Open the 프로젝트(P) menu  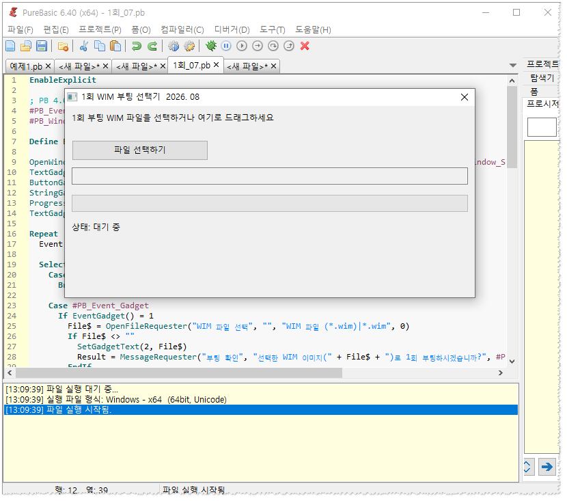(x=100, y=29)
